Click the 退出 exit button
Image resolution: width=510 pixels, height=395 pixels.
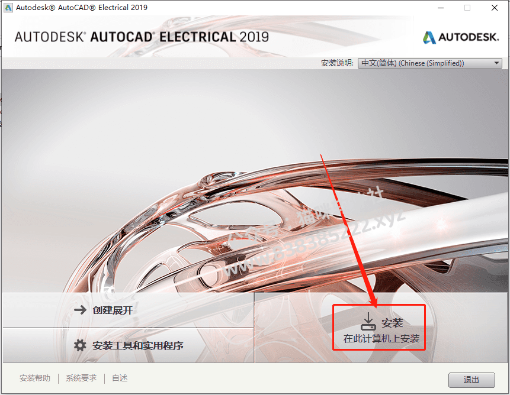click(x=471, y=380)
